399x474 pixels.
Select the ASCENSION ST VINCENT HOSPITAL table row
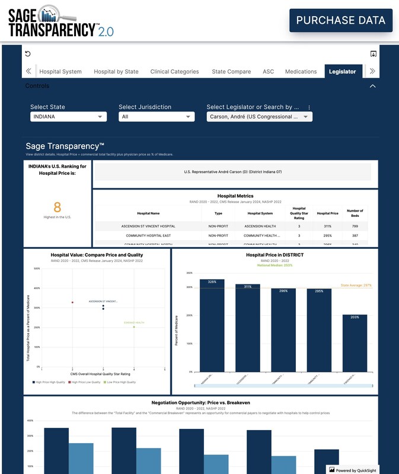pyautogui.click(x=232, y=226)
